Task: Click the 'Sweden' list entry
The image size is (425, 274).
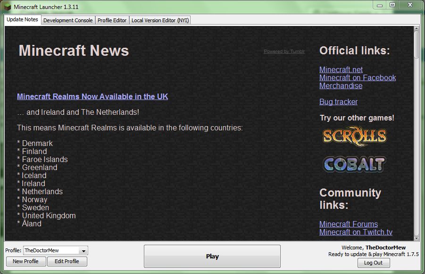Action: point(35,207)
